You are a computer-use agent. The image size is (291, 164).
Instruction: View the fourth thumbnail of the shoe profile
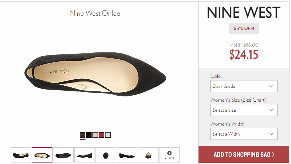[85, 155]
